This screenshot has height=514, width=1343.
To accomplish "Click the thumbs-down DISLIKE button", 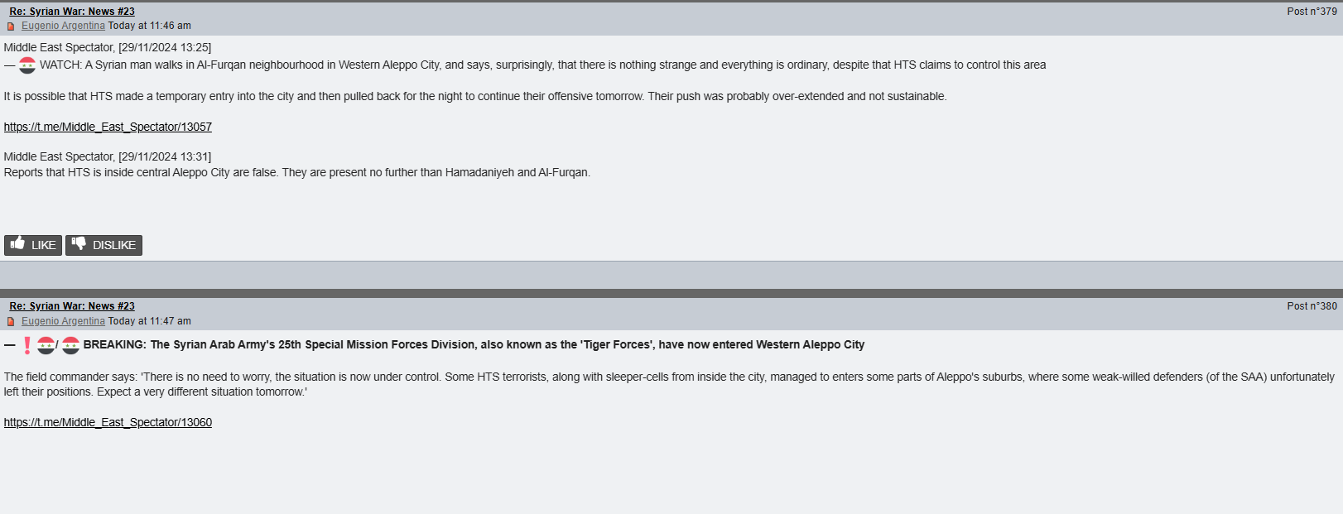I will (x=103, y=245).
